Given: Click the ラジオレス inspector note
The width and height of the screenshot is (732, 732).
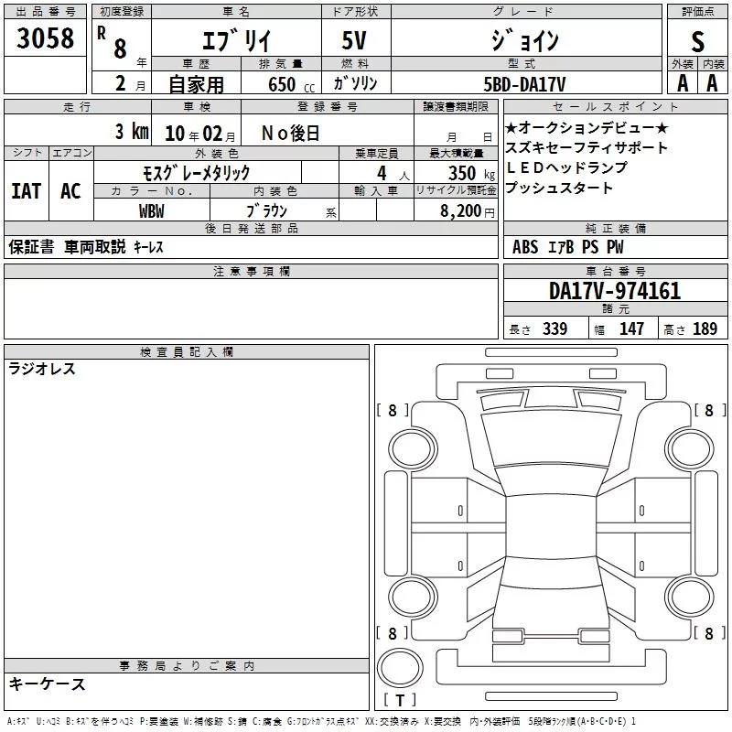Looking at the screenshot, I should coord(42,370).
